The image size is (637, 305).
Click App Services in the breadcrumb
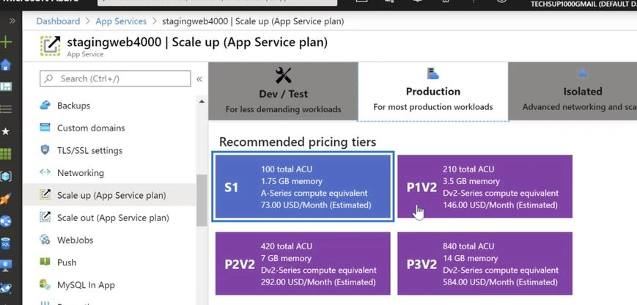(x=121, y=21)
